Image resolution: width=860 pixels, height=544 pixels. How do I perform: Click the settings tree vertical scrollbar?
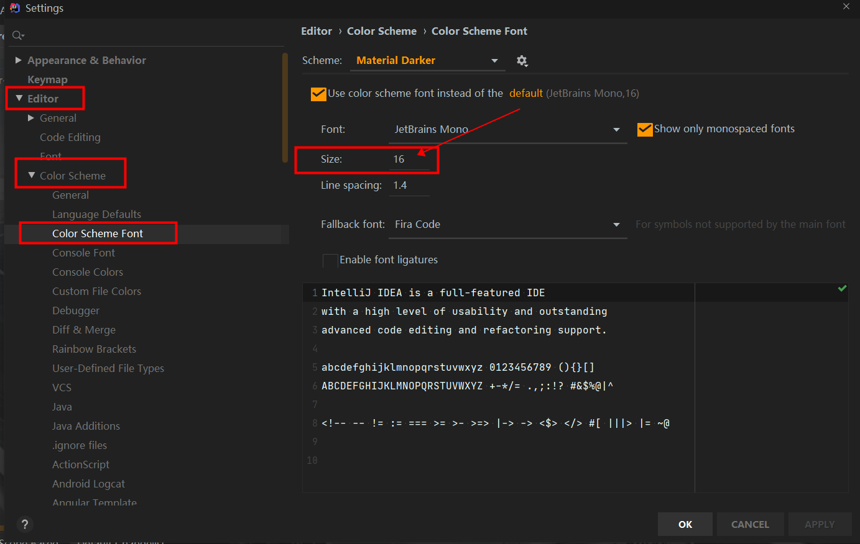coord(285,107)
